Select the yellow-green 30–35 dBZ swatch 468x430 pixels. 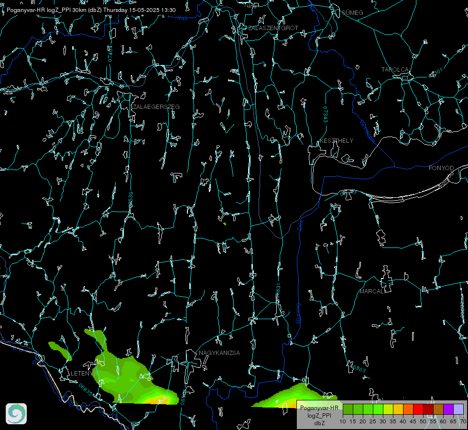coord(388,409)
